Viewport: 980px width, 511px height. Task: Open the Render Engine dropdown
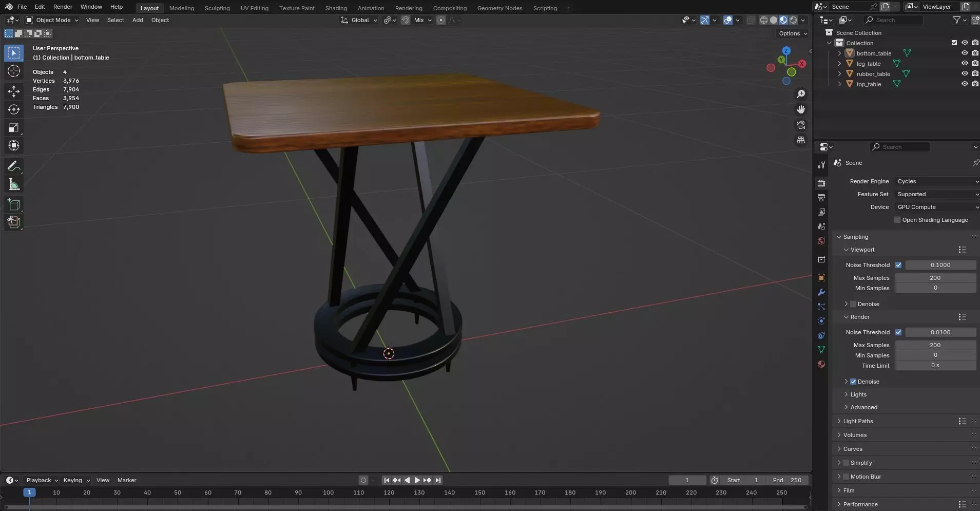[x=936, y=181]
